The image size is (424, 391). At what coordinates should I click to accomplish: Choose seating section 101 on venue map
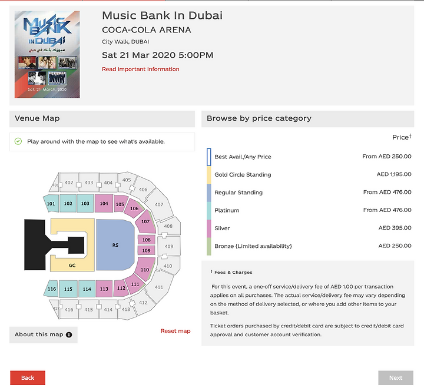tap(51, 204)
